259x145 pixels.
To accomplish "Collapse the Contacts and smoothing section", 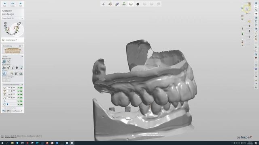I will 22,85.
